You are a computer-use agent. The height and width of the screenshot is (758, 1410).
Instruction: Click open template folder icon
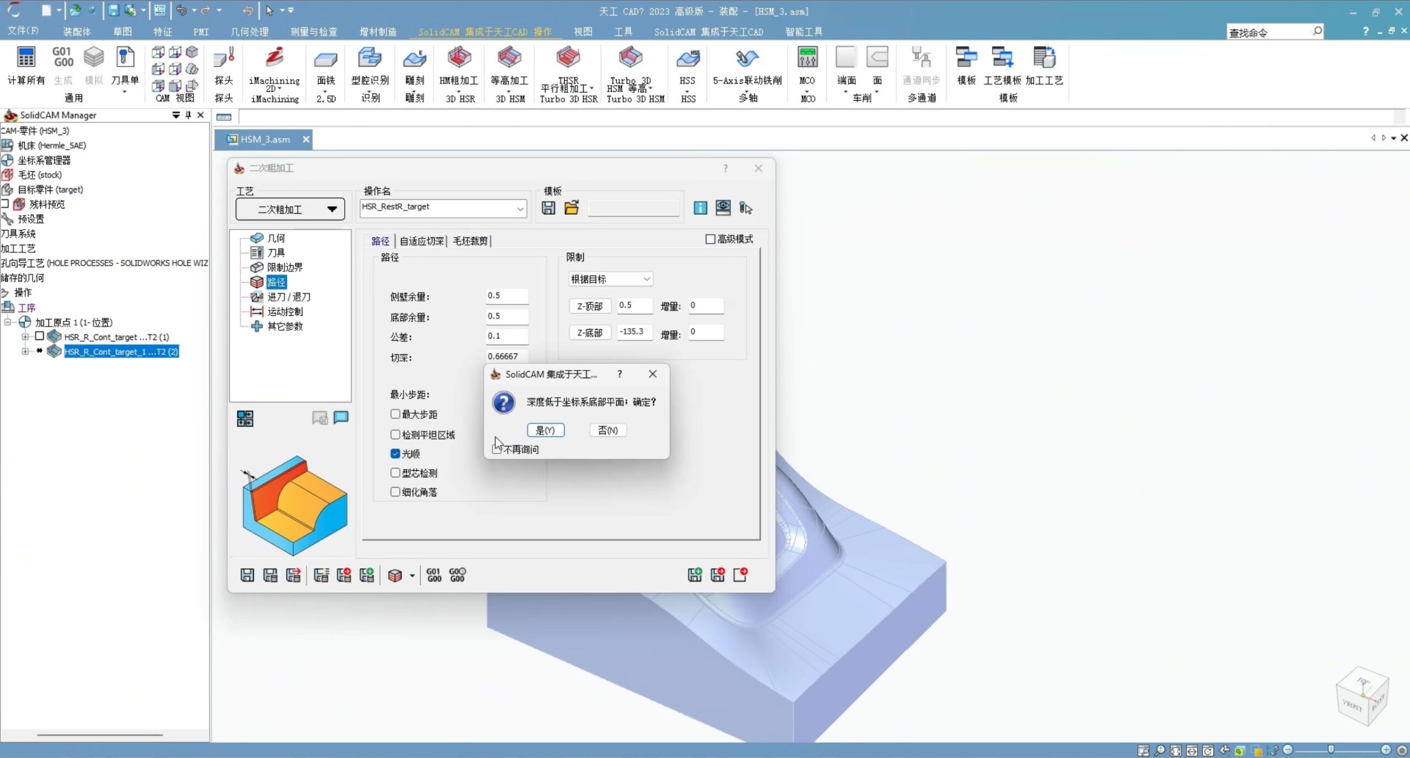[x=571, y=208]
